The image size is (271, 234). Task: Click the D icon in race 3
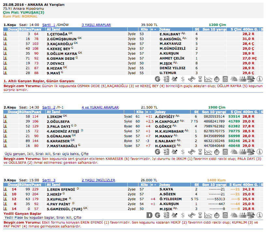coord(150,215)
